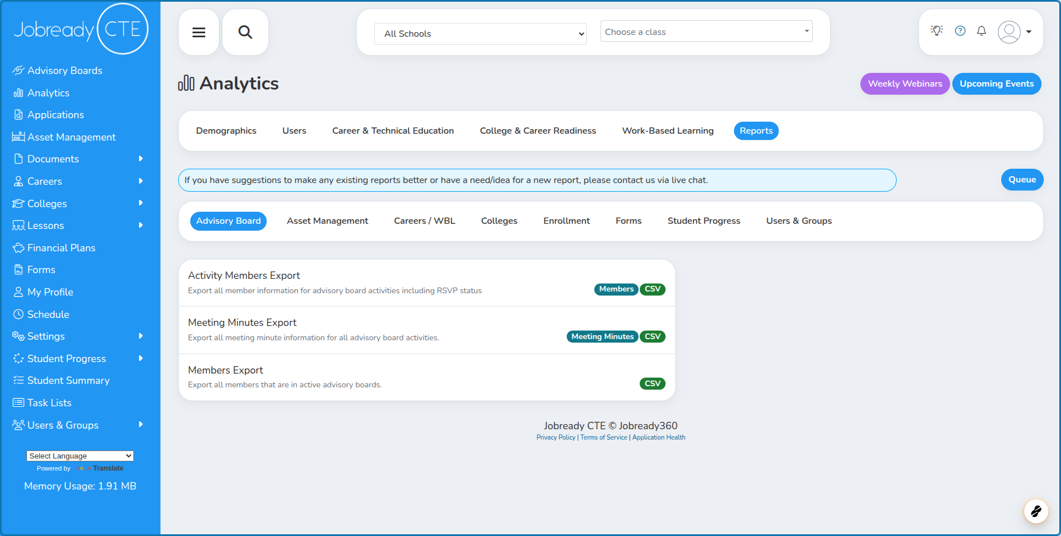
Task: Open the report Queue
Action: click(1022, 180)
